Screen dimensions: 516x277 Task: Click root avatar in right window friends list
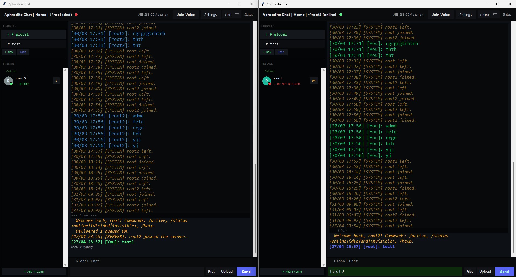(267, 81)
